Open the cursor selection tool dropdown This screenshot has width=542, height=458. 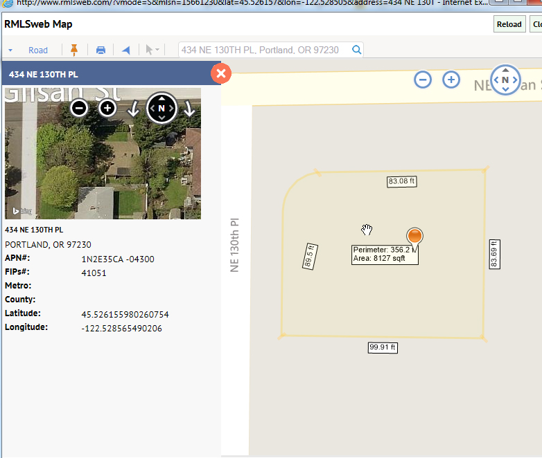pos(151,50)
